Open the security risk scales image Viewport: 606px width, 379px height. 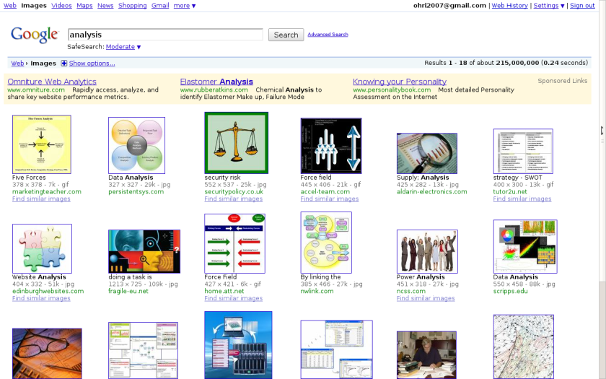(236, 143)
